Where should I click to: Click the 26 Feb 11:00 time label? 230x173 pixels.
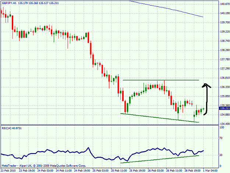click(174, 170)
